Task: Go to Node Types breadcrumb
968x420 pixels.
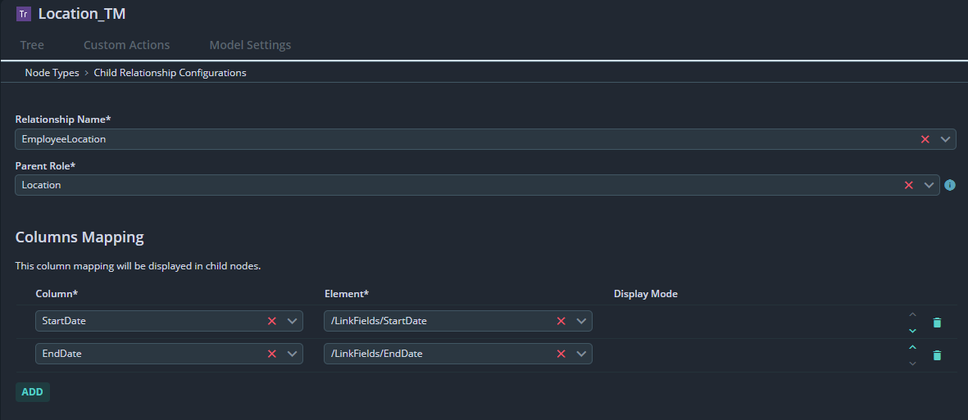Action: (52, 73)
